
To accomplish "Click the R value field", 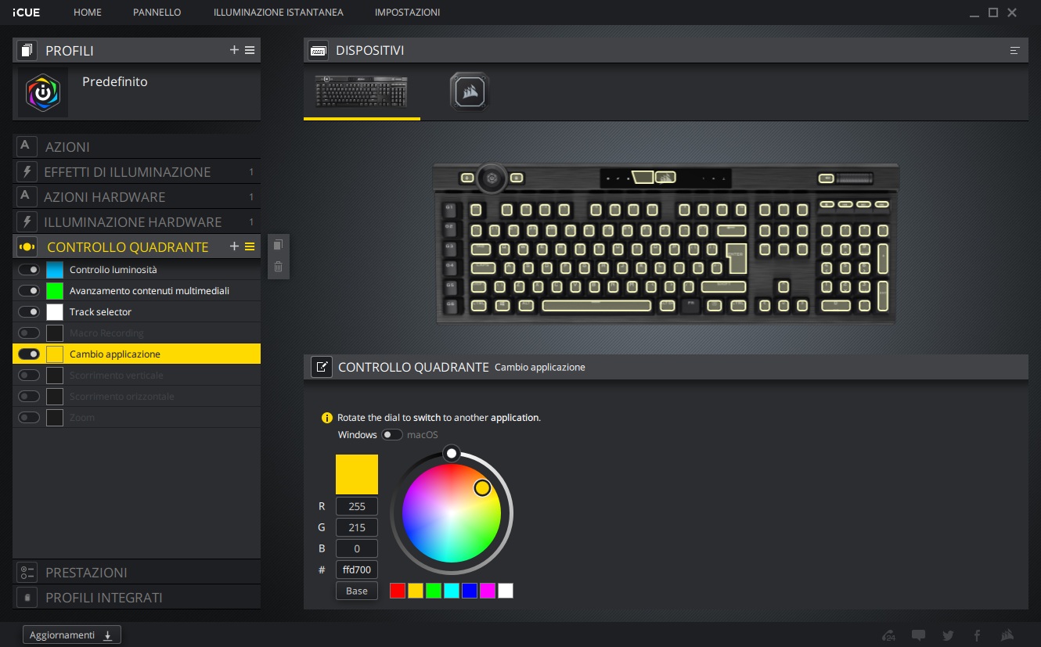I will pyautogui.click(x=357, y=506).
